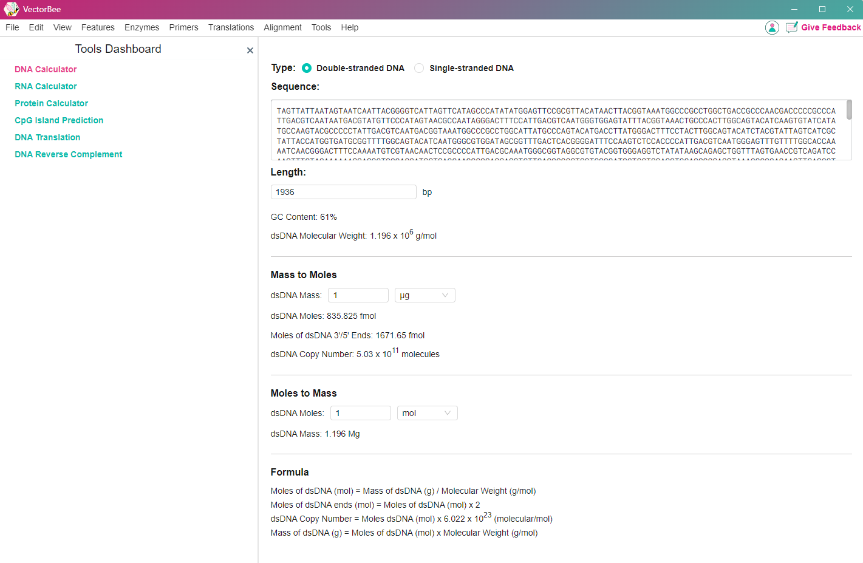Open the Translations menu
This screenshot has height=563, width=863.
[x=231, y=27]
